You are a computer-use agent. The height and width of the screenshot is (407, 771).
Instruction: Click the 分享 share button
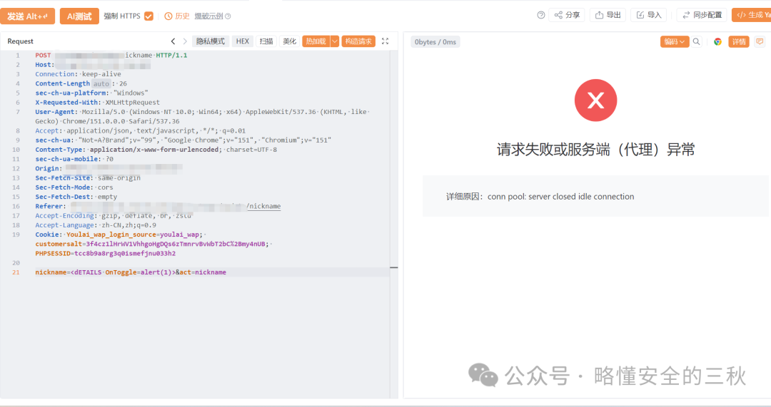pos(567,15)
